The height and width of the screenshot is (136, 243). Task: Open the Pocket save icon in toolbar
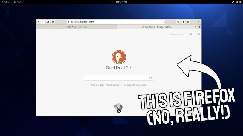coord(178,22)
